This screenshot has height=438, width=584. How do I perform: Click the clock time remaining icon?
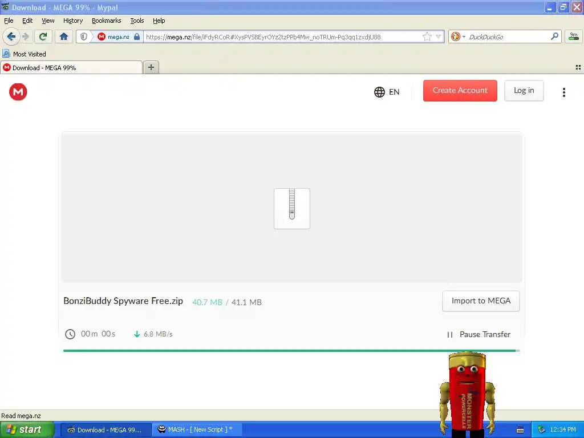[70, 334]
